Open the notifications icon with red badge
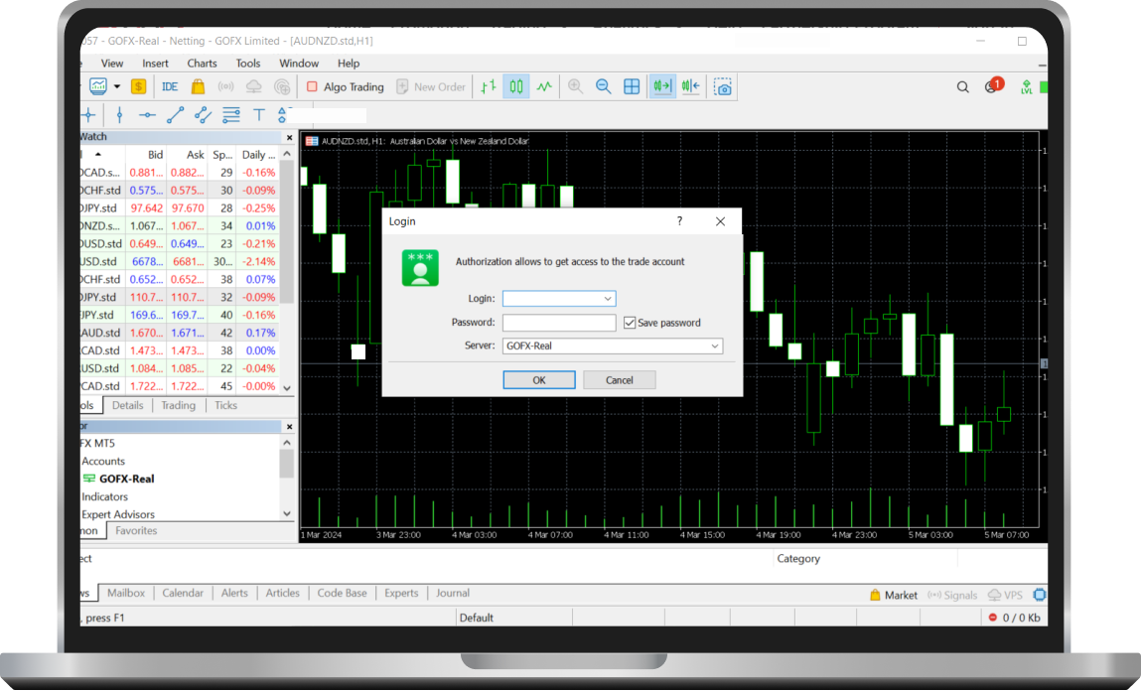The image size is (1141, 691). click(993, 85)
